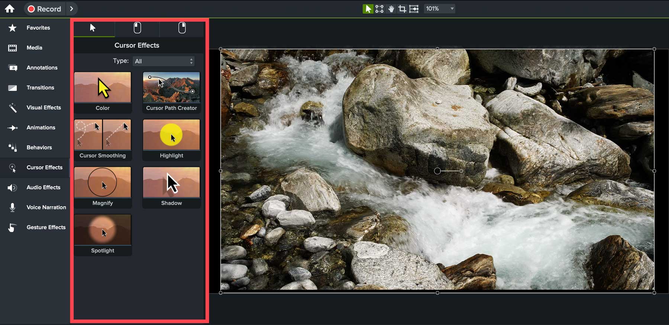This screenshot has height=325, width=669.
Task: Click the Annotations callout icon
Action: click(x=13, y=68)
